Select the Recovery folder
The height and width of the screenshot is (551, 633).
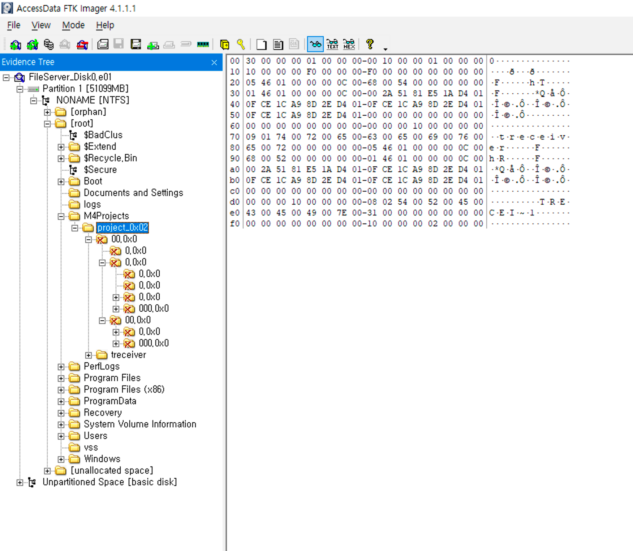point(103,413)
